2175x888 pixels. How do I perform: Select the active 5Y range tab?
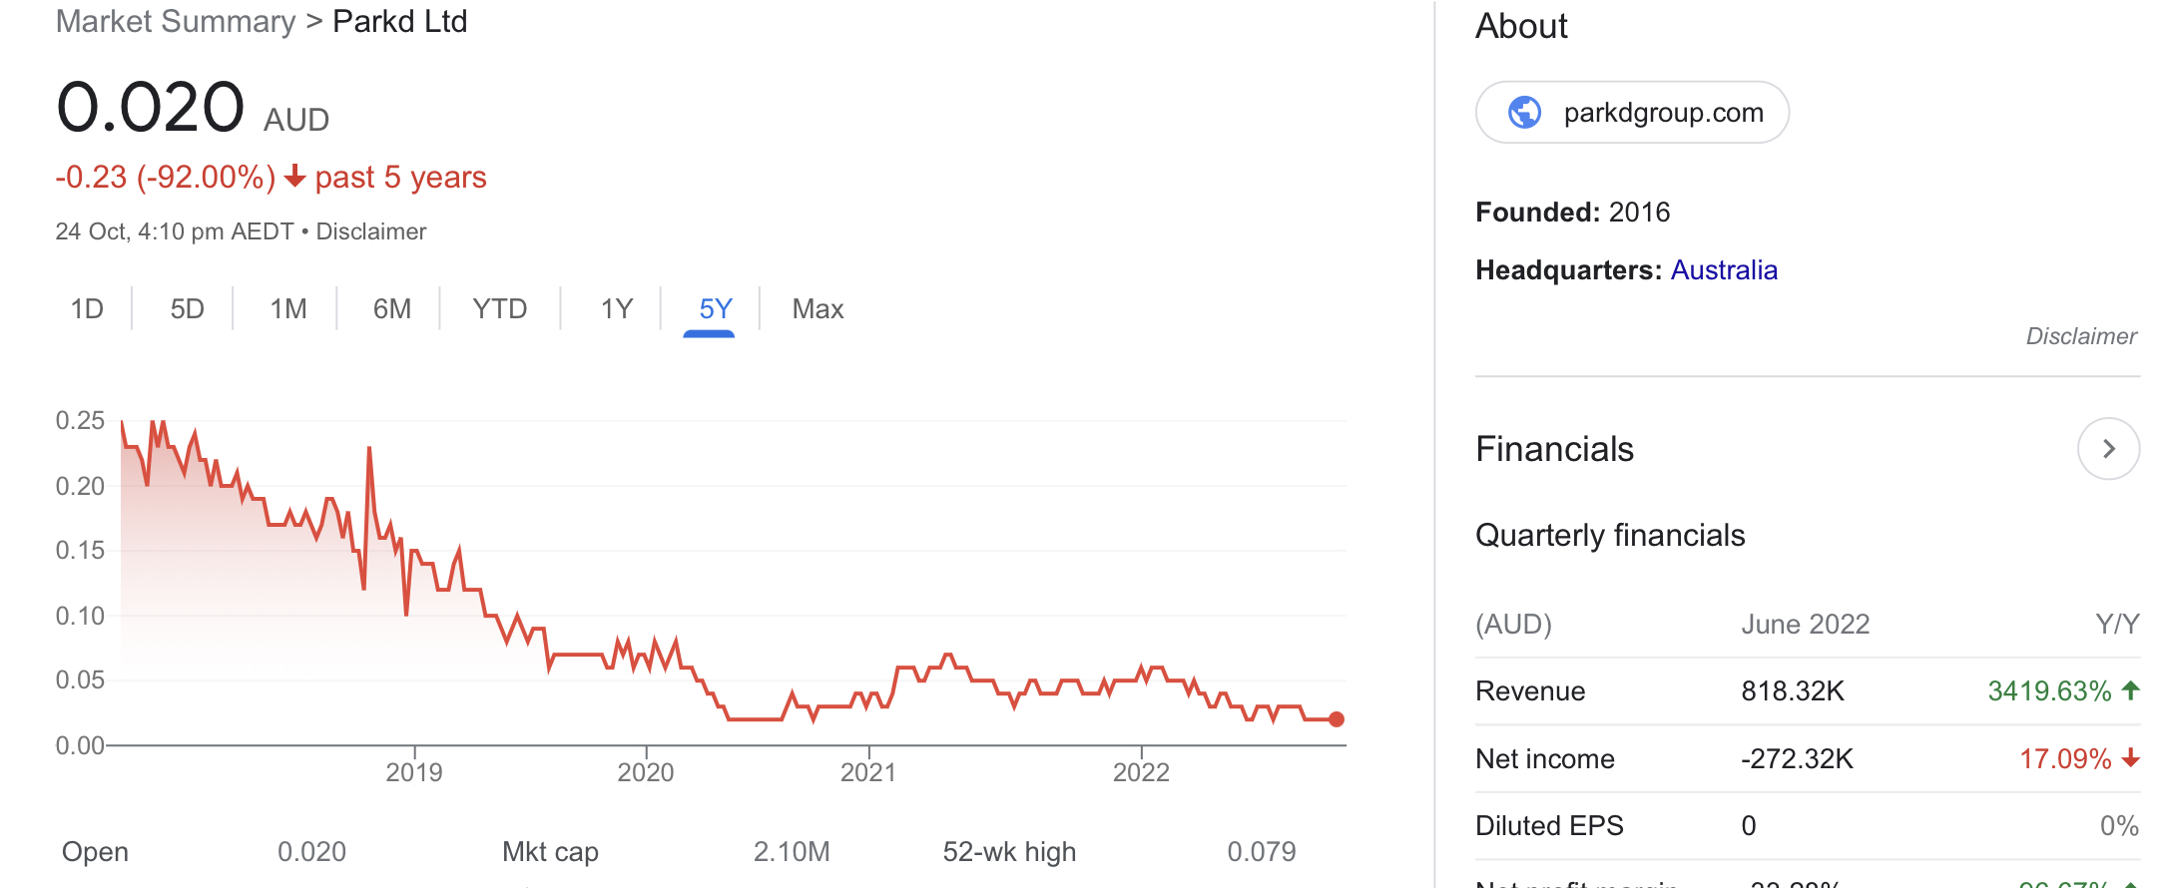tap(716, 309)
